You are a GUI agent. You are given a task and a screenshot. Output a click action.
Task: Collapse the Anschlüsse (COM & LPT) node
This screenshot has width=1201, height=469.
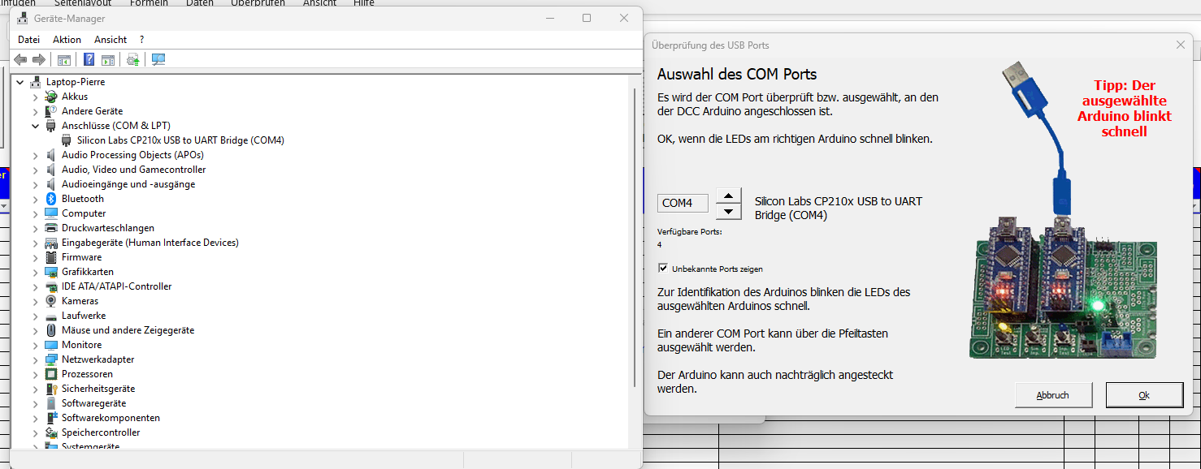[35, 126]
